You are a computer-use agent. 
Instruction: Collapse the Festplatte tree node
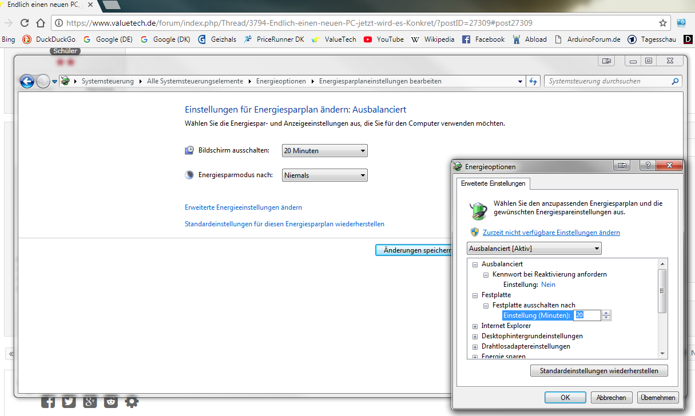475,295
